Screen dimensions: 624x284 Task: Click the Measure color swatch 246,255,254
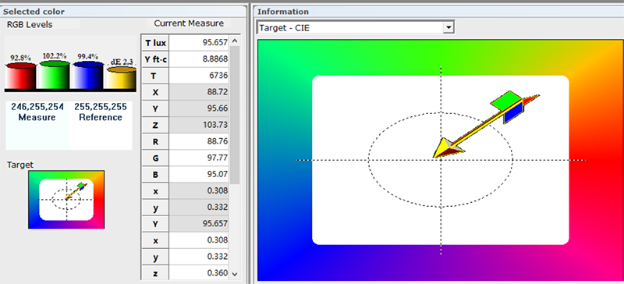37,126
